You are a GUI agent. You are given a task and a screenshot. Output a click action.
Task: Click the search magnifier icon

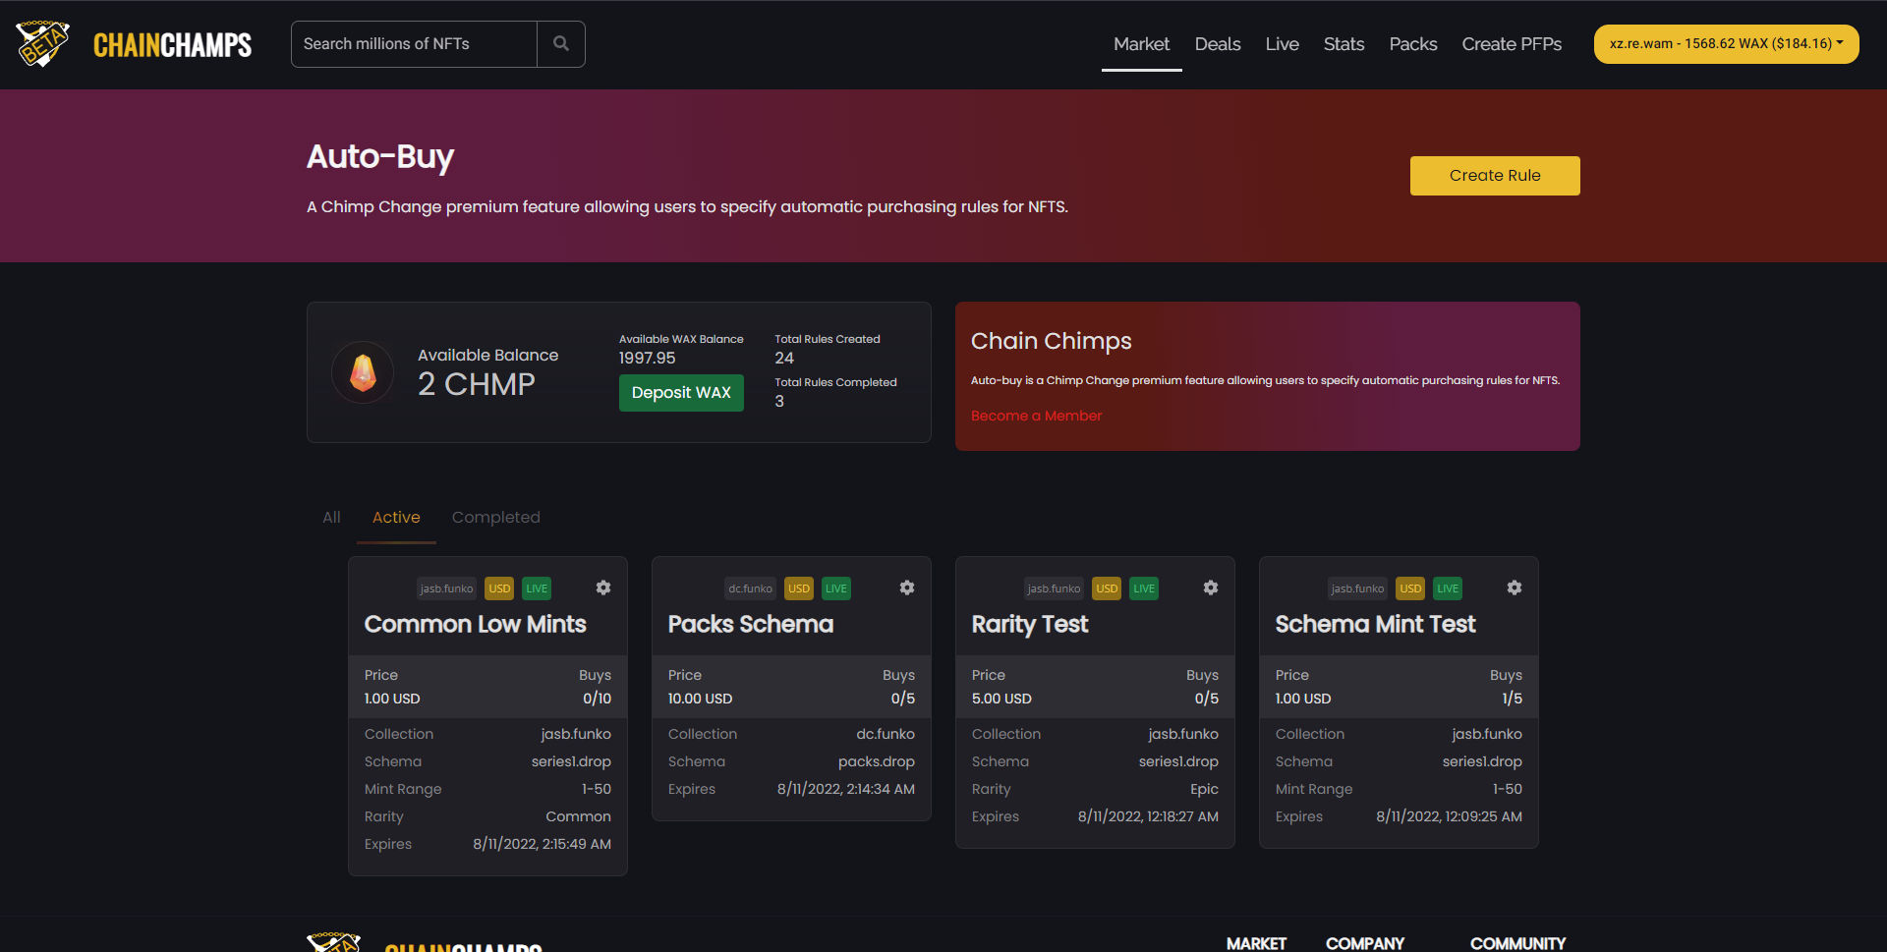click(x=561, y=44)
